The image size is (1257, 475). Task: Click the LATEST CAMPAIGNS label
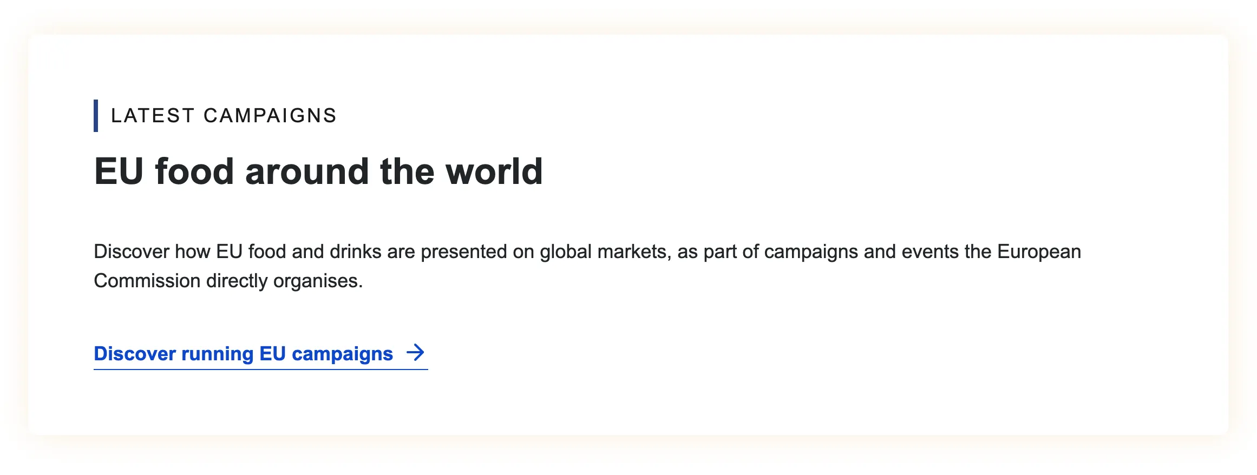[224, 116]
